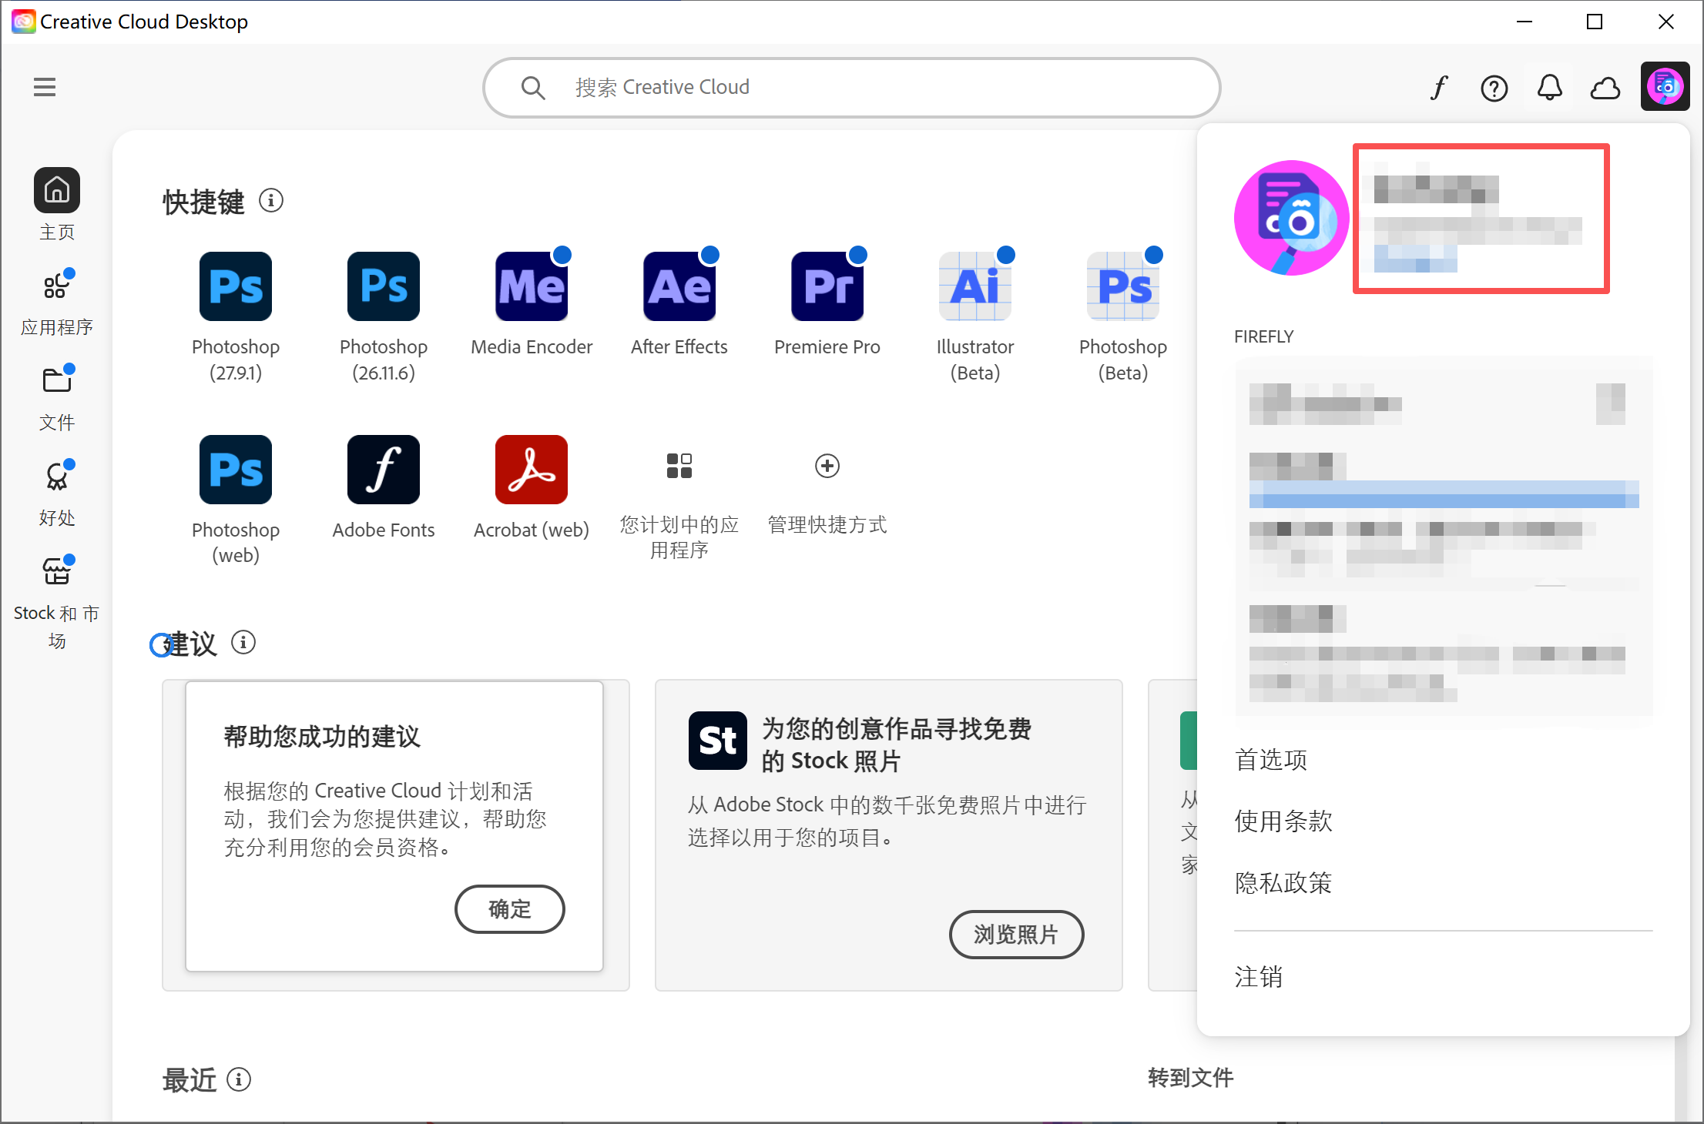Launch Media Encoder shortcut

point(532,286)
